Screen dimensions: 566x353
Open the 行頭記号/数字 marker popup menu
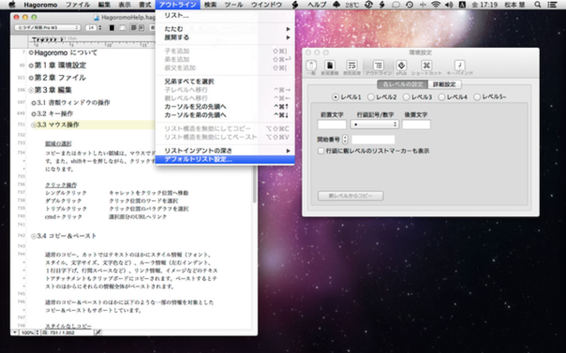374,125
